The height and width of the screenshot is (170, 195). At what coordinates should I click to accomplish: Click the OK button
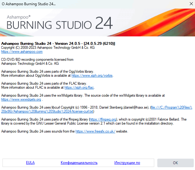point(175,163)
